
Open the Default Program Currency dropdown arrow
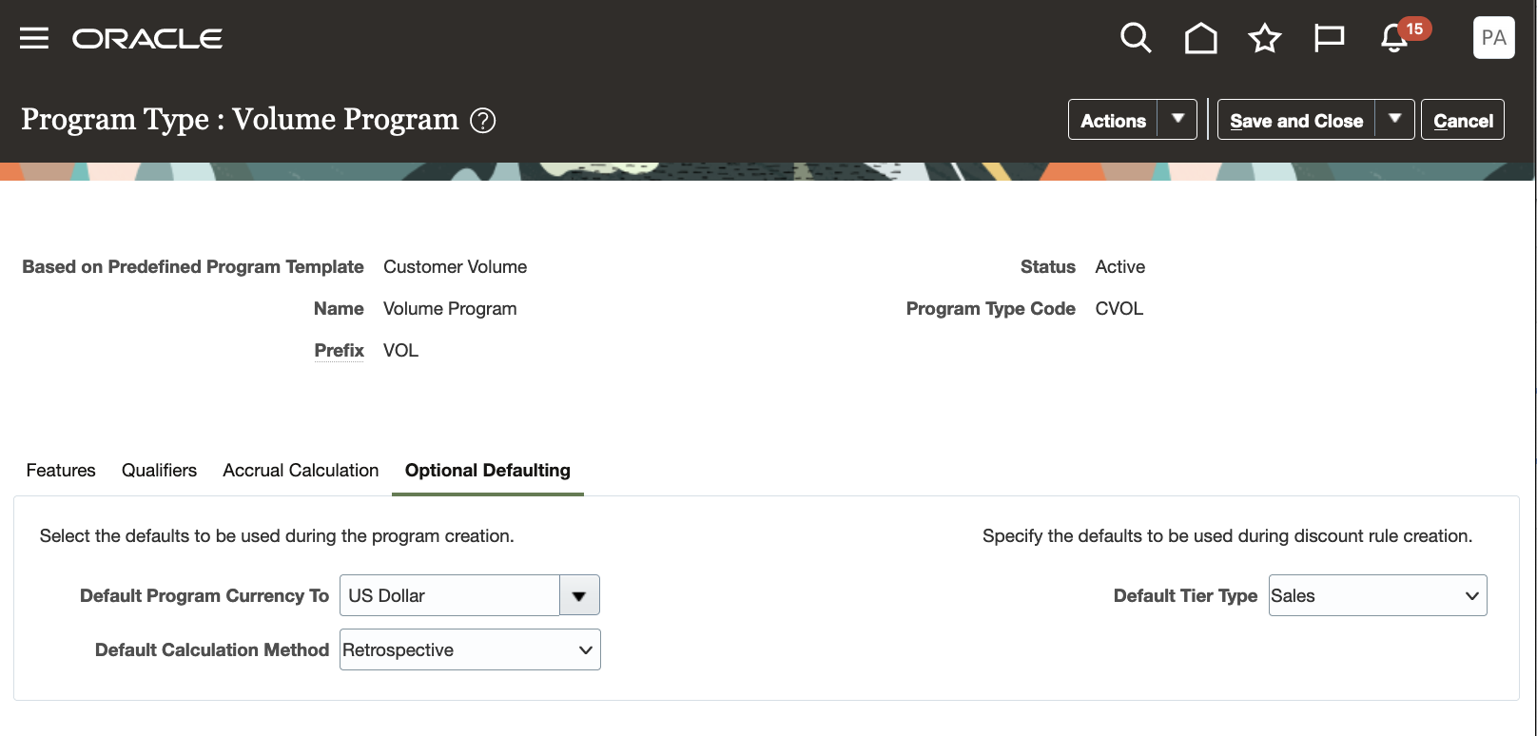click(x=579, y=596)
